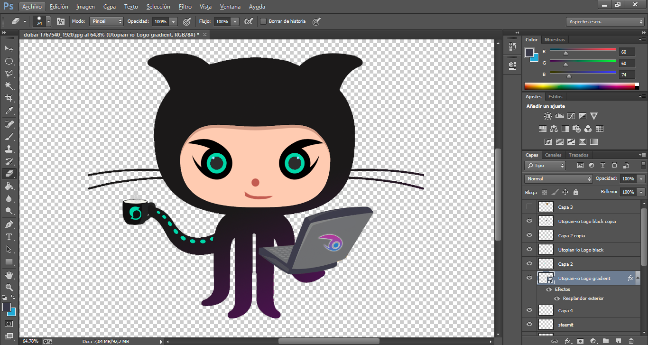The image size is (648, 345).
Task: Switch to the Estilos tab
Action: coord(555,97)
